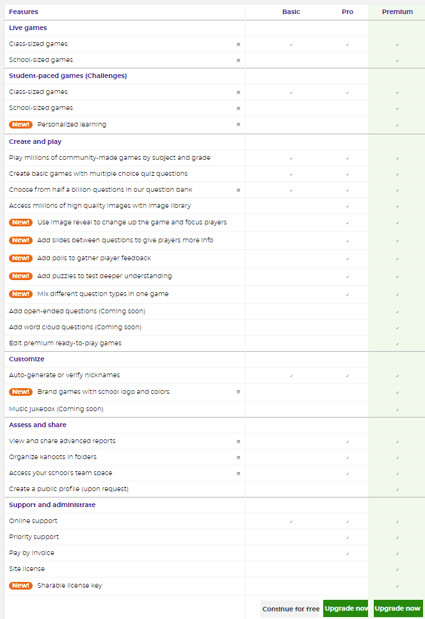Click Premium checkmark for Create a public profile

[397, 490]
